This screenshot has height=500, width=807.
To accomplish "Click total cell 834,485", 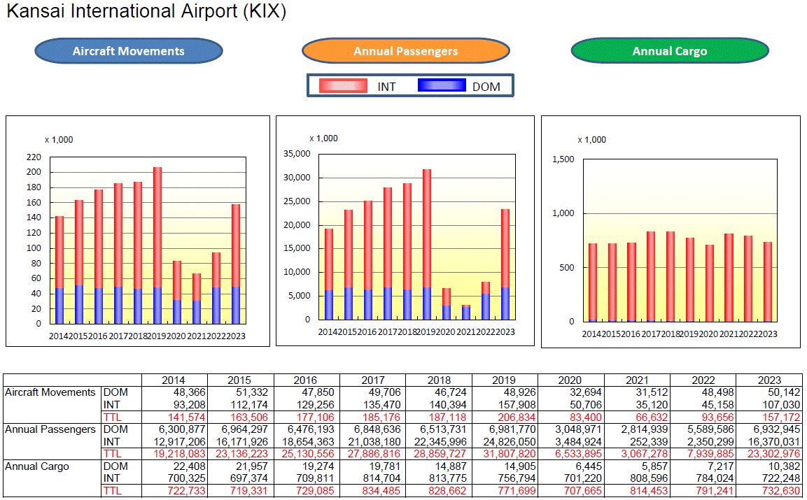I will pos(381,491).
